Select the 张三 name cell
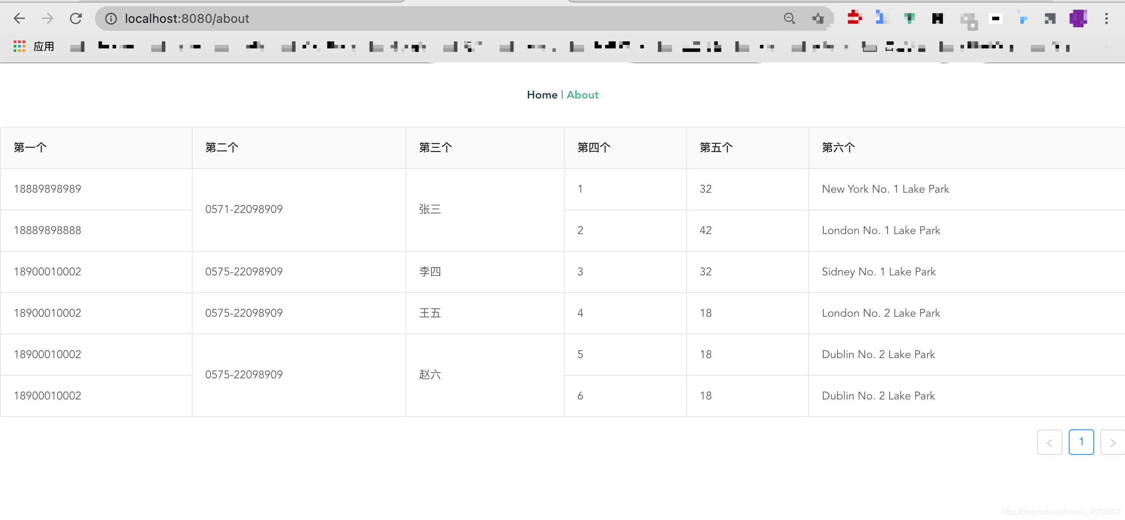 tap(485, 210)
